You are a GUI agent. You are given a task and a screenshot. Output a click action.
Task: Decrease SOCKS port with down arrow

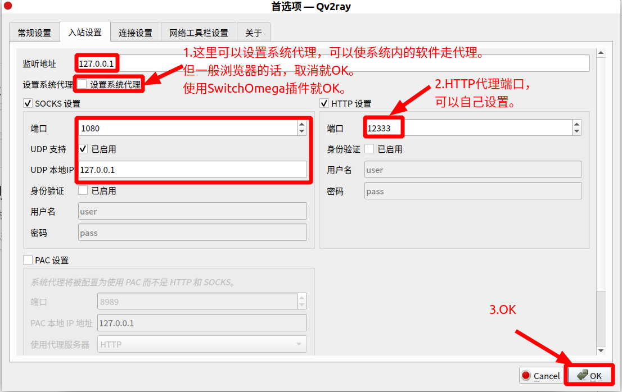tap(302, 132)
